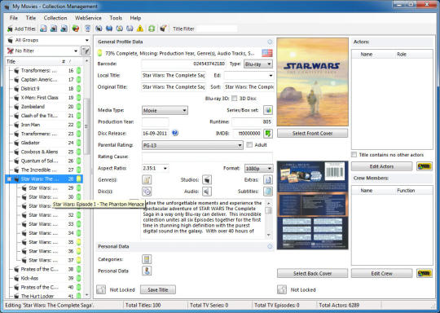
Task: Open the Ed: edition dropdown
Action: tap(249, 76)
